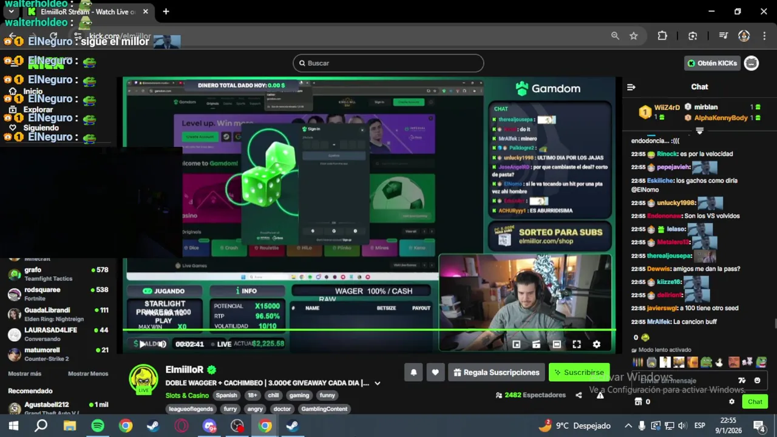
Task: Open File Explorer from the taskbar
Action: pyautogui.click(x=69, y=426)
